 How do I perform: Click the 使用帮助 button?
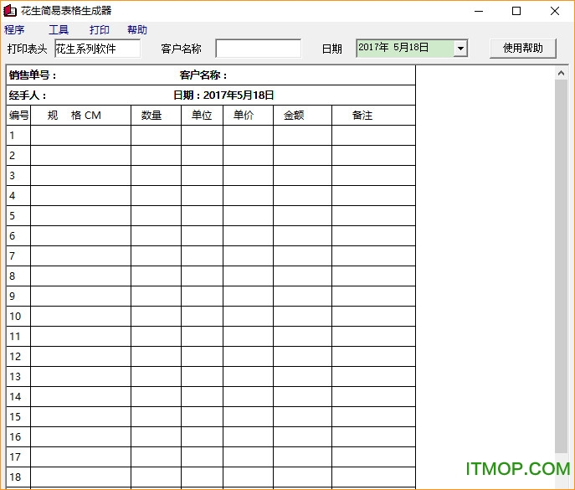tap(523, 49)
